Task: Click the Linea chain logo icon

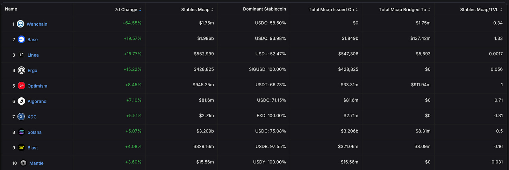Action: [21, 55]
